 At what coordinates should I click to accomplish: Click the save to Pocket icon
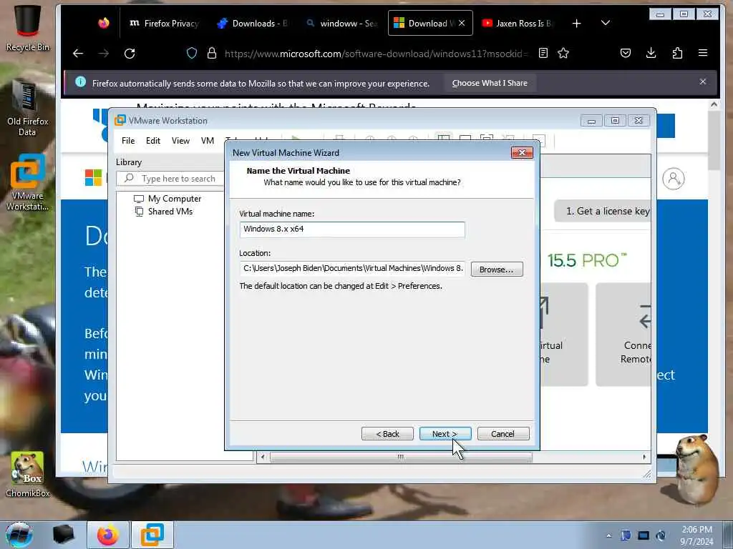pyautogui.click(x=626, y=53)
